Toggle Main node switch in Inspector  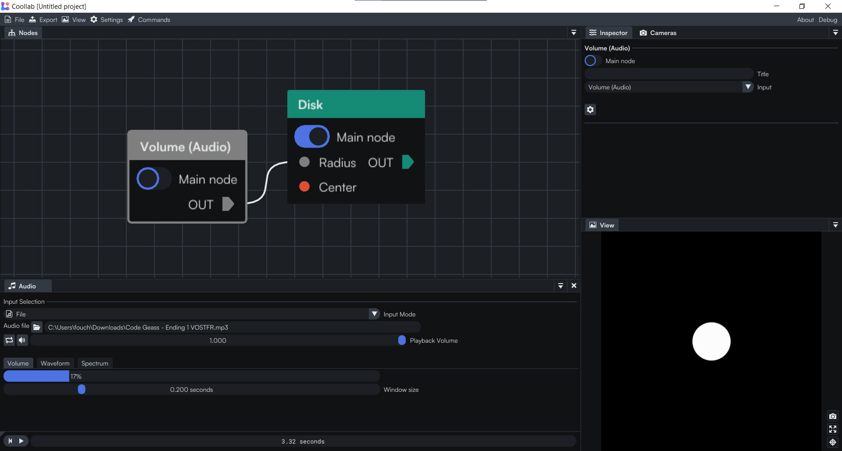tap(593, 61)
